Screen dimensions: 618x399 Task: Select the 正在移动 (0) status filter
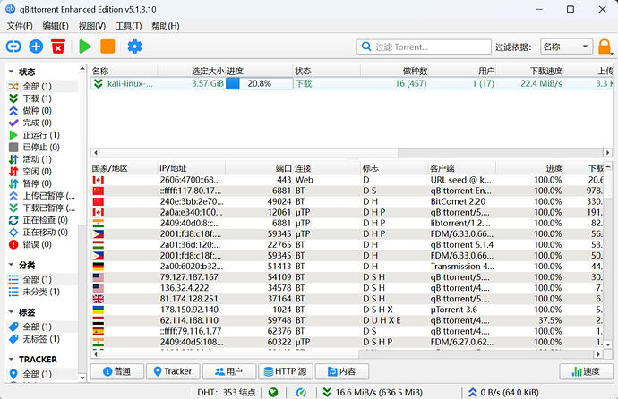(x=45, y=233)
